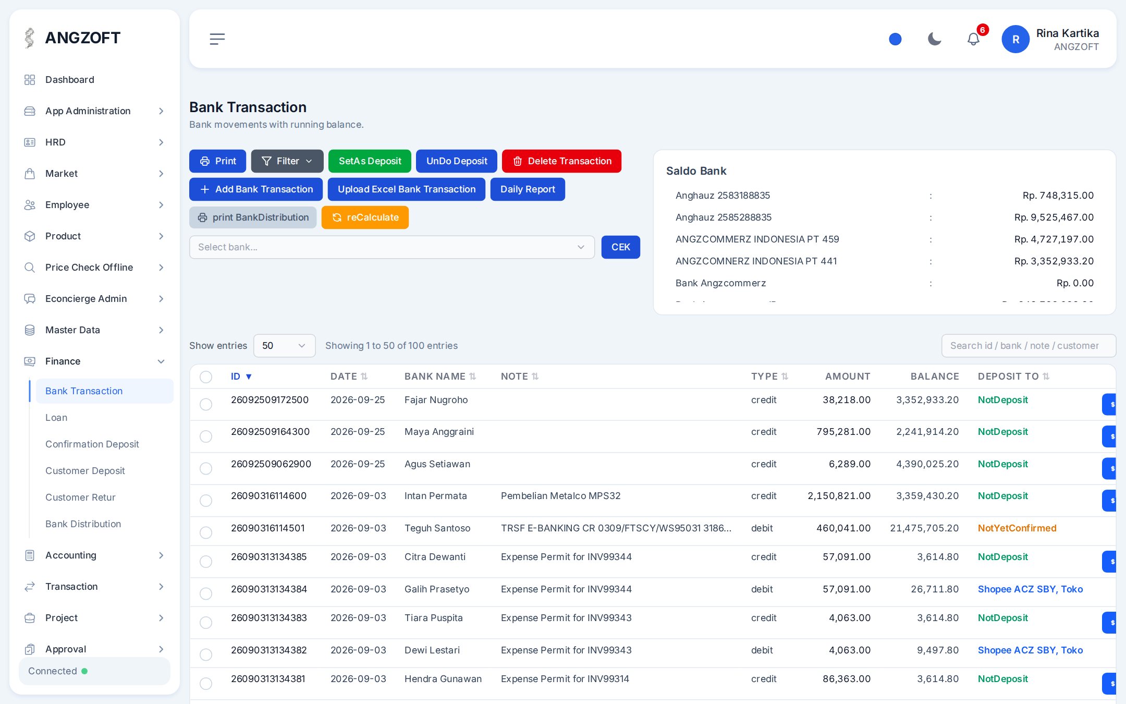Open the Select bank combo box
This screenshot has height=704, width=1126.
pyautogui.click(x=392, y=247)
